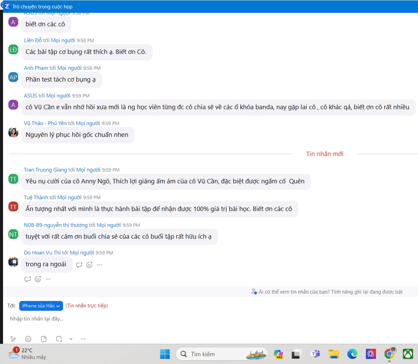Viewport: 418px width, 364px height.
Task: Launch Microsoft Edge from the taskbar
Action: click(x=352, y=354)
